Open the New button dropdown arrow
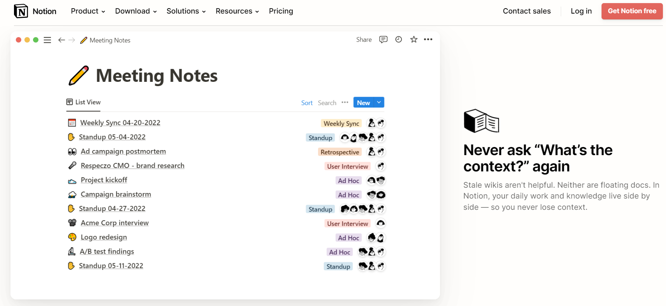 (379, 102)
